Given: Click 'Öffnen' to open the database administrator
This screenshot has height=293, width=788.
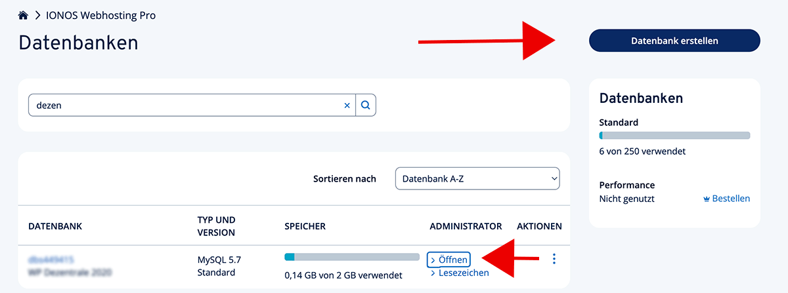Looking at the screenshot, I should [x=449, y=260].
